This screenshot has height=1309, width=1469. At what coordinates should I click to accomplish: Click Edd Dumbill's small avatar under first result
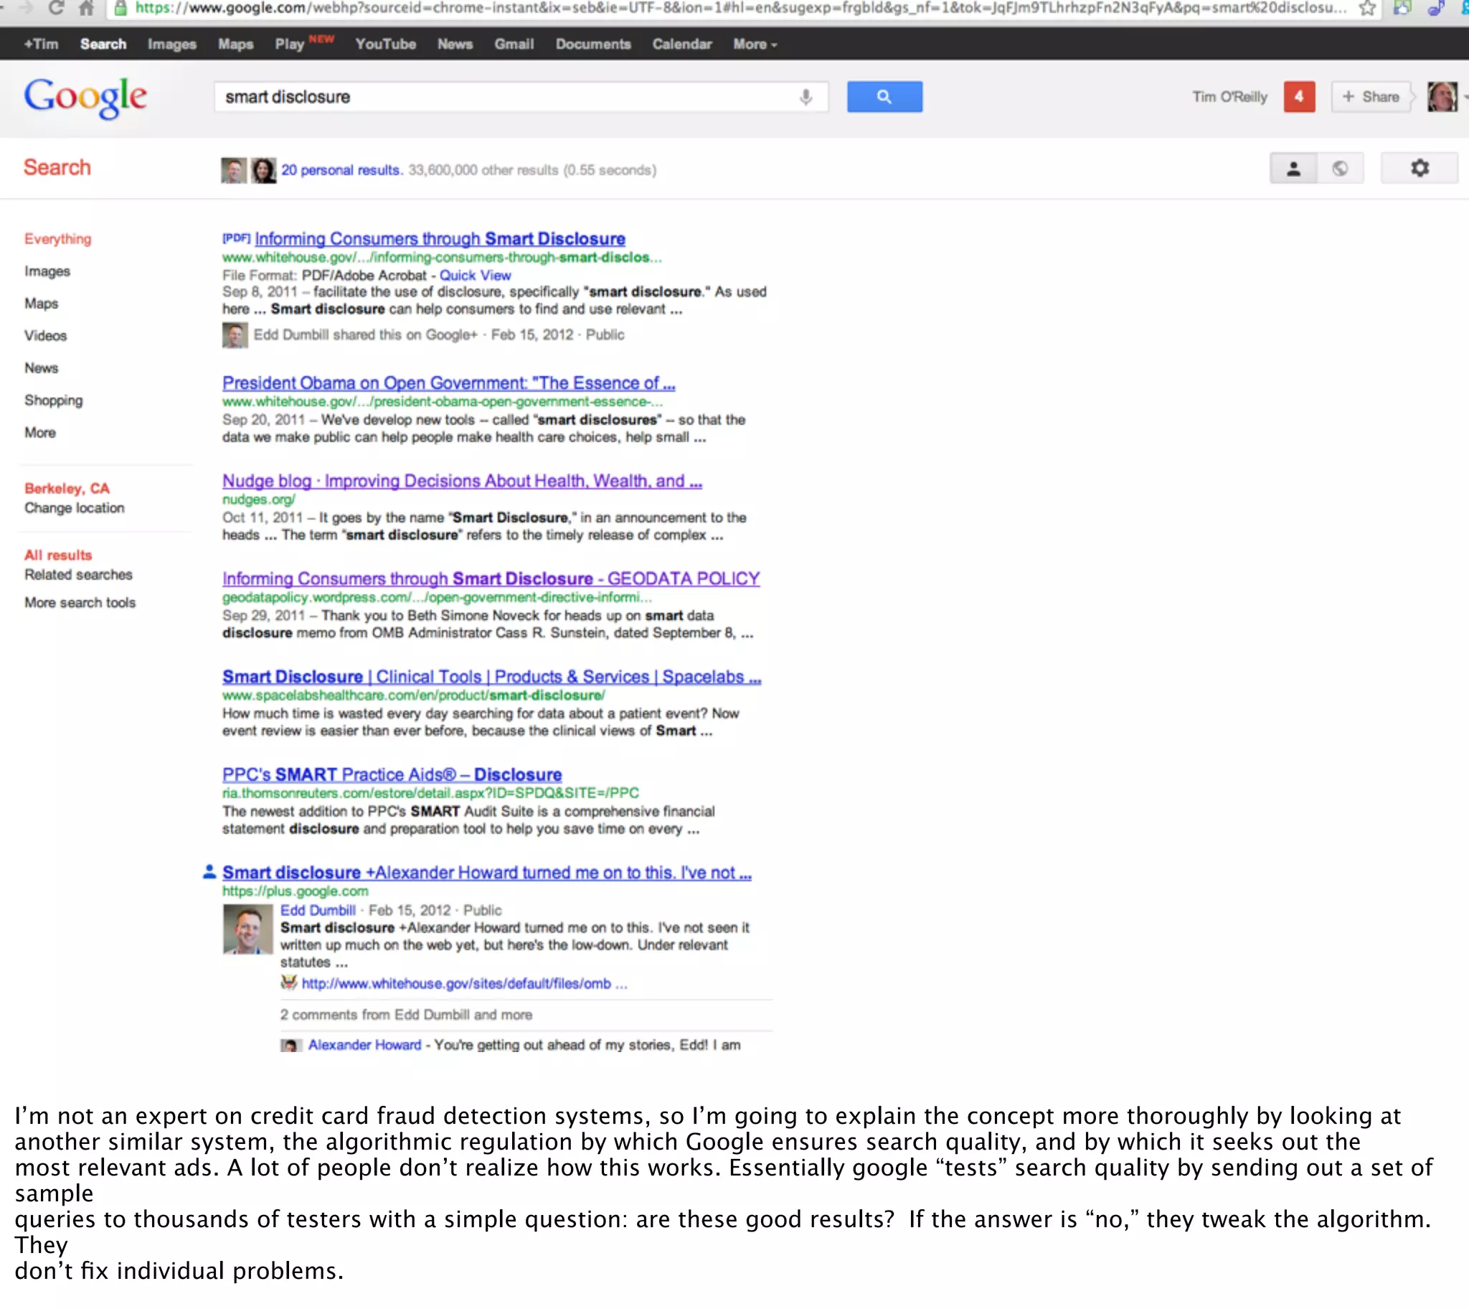point(235,335)
